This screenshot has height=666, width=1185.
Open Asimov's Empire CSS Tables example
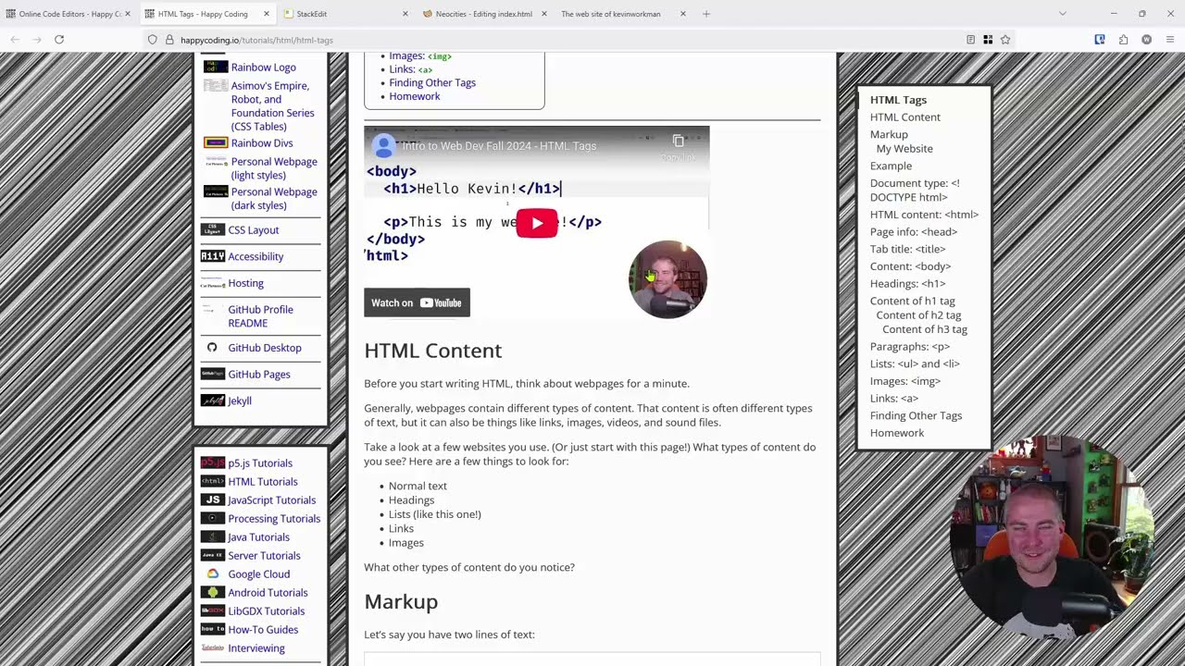point(272,106)
